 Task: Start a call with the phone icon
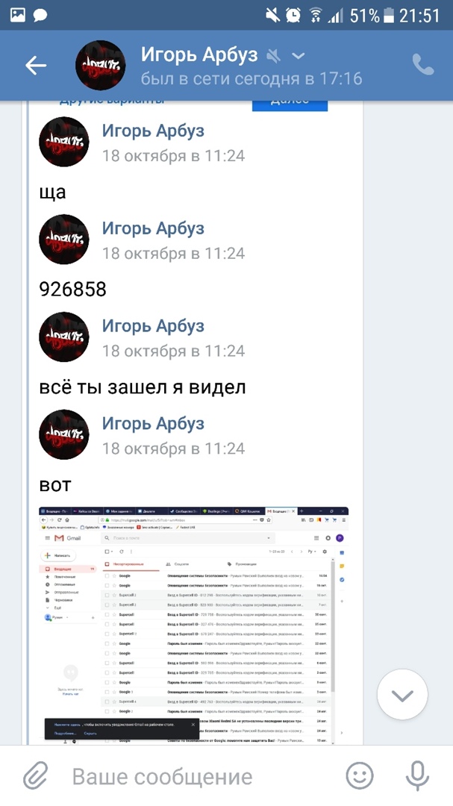pyautogui.click(x=423, y=65)
